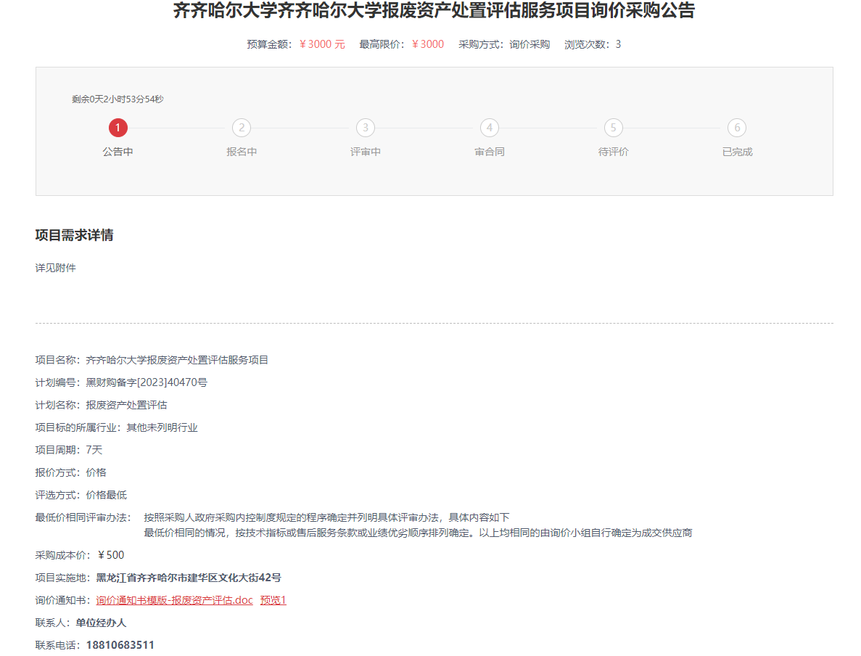
Task: Select the 已完成 stage label
Action: 737,152
